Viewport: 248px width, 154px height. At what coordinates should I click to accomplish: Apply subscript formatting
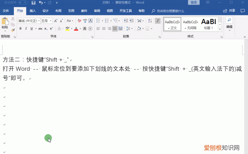click(46, 28)
